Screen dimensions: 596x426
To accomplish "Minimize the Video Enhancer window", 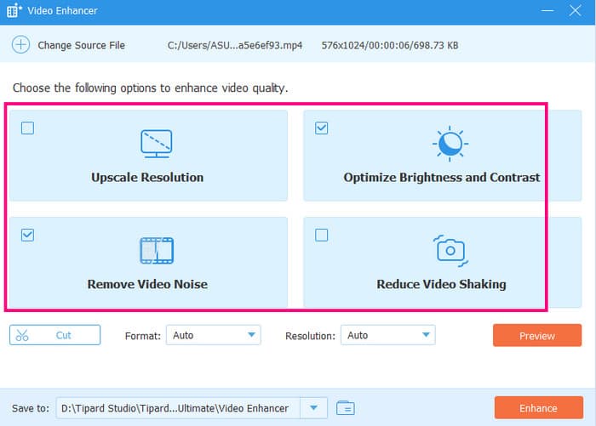I will click(547, 10).
